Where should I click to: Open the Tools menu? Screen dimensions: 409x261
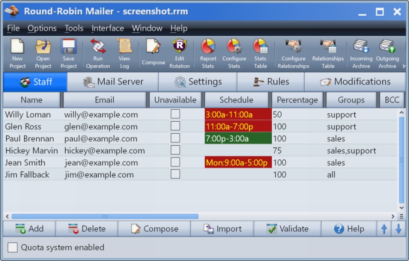(x=74, y=28)
